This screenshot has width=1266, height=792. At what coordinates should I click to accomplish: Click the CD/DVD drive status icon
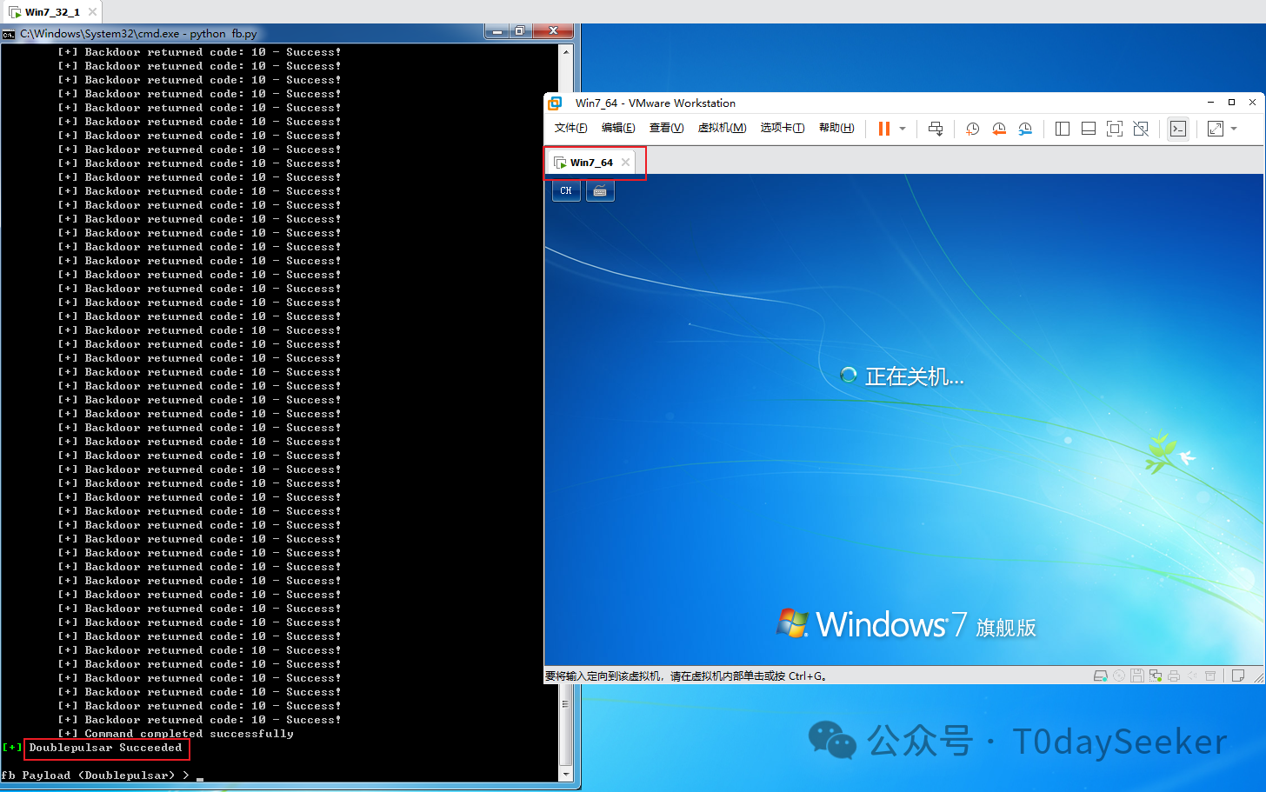click(1119, 676)
